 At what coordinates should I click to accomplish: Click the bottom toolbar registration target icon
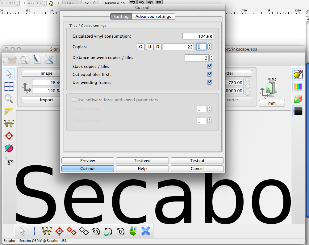pyautogui.click(x=59, y=231)
